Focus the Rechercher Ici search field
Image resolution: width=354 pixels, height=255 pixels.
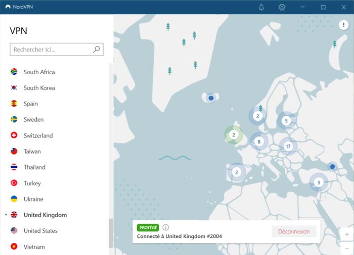point(57,49)
